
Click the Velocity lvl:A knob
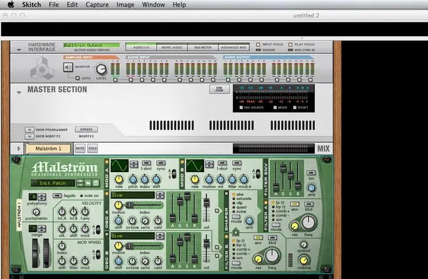point(62,211)
